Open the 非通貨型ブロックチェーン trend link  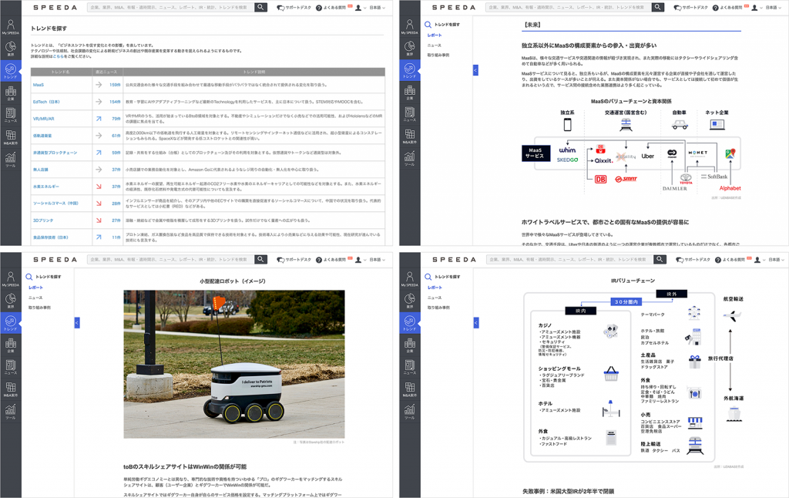click(54, 153)
